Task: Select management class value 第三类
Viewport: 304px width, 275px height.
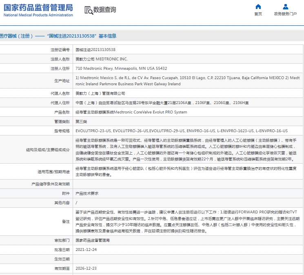Action: (x=81, y=122)
